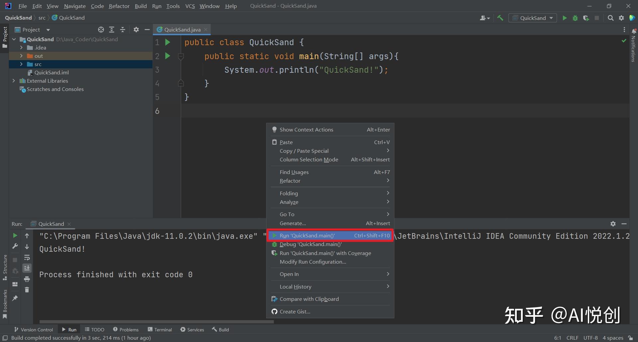Image resolution: width=638 pixels, height=342 pixels.
Task: Rerun QuickSand from the Run panel
Action: coord(15,235)
